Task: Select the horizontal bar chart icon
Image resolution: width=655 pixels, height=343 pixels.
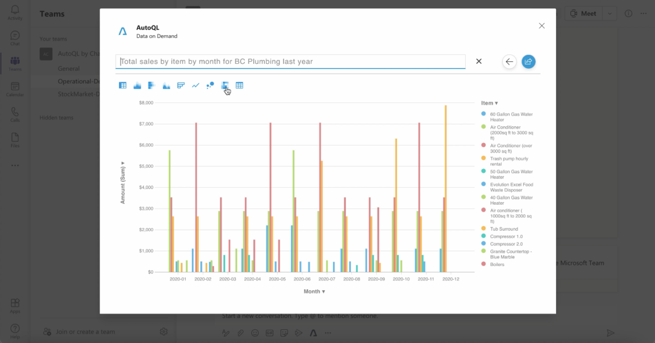Action: click(x=181, y=85)
